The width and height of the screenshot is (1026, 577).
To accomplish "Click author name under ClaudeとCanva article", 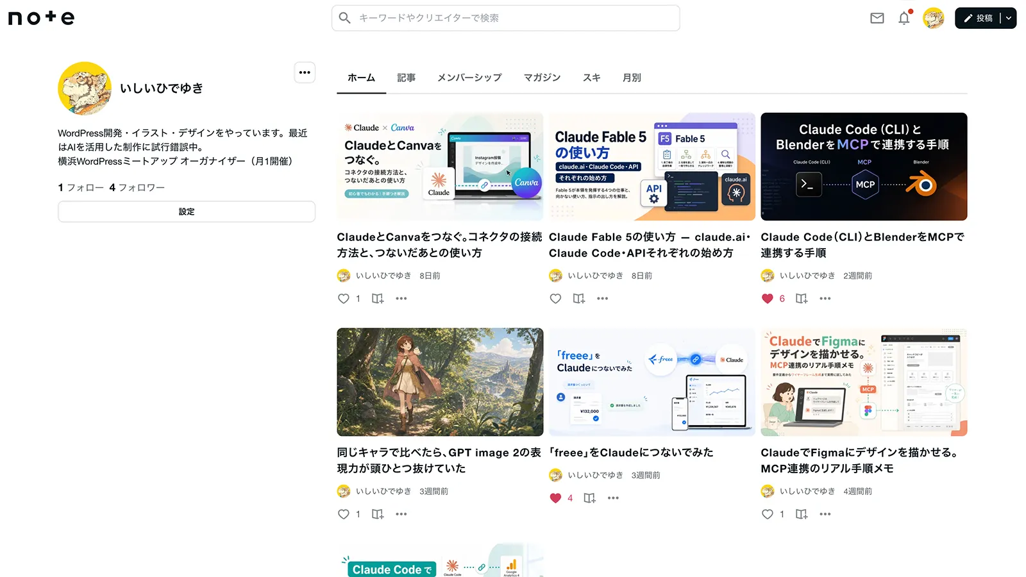I will tap(383, 276).
